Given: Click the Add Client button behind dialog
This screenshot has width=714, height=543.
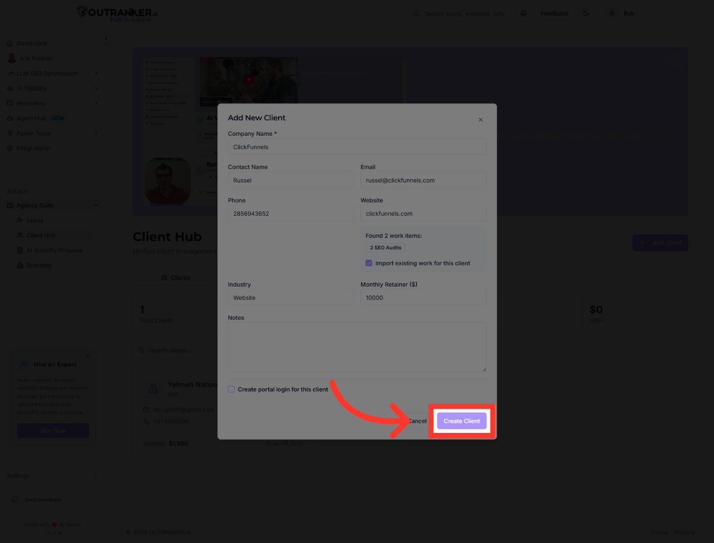Looking at the screenshot, I should (x=660, y=243).
